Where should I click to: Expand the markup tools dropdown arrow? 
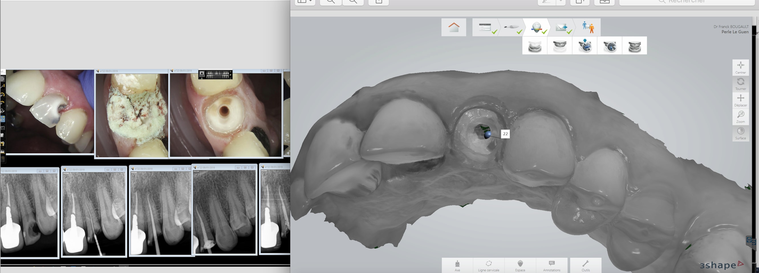pos(561,2)
